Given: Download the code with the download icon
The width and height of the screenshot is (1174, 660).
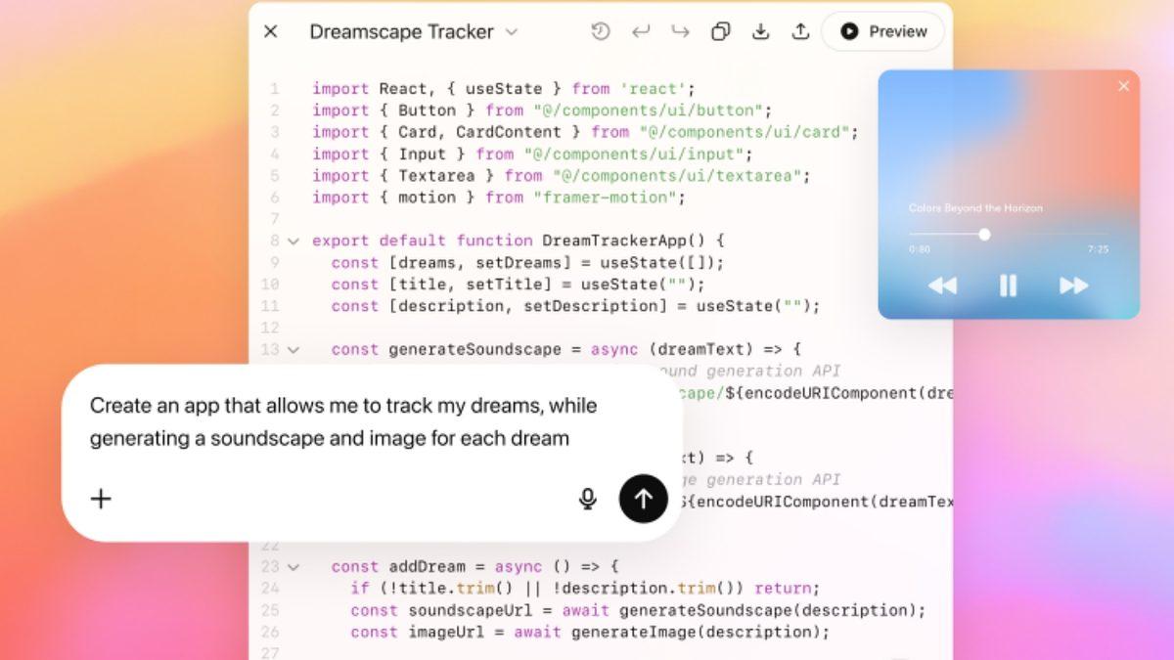Looking at the screenshot, I should point(760,31).
